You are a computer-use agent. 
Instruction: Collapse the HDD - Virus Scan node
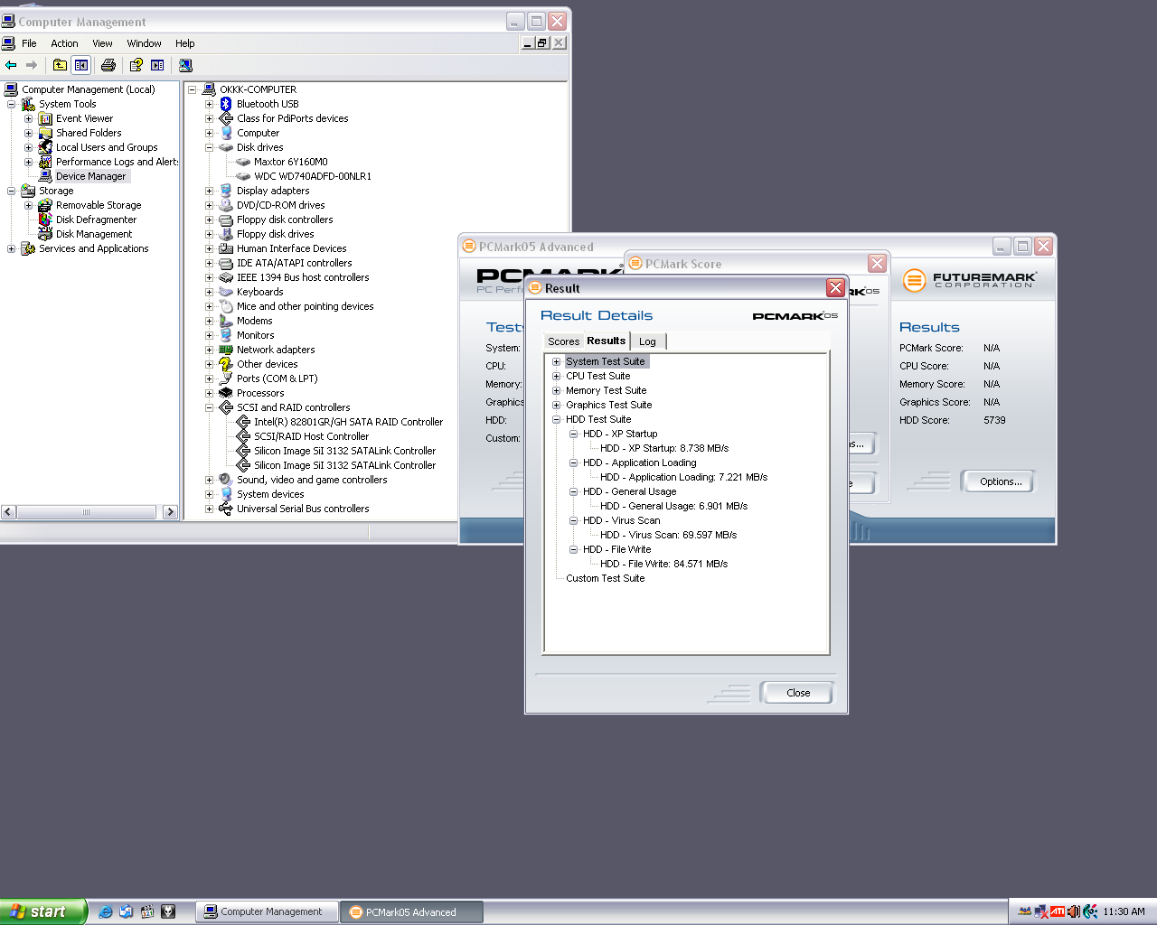574,520
